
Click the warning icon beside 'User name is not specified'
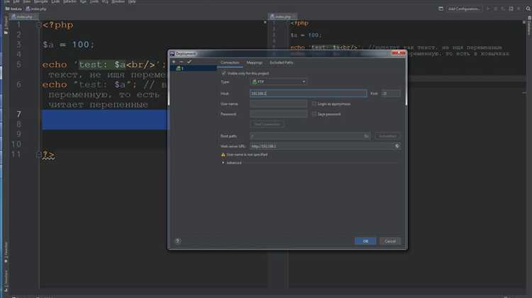pyautogui.click(x=223, y=155)
